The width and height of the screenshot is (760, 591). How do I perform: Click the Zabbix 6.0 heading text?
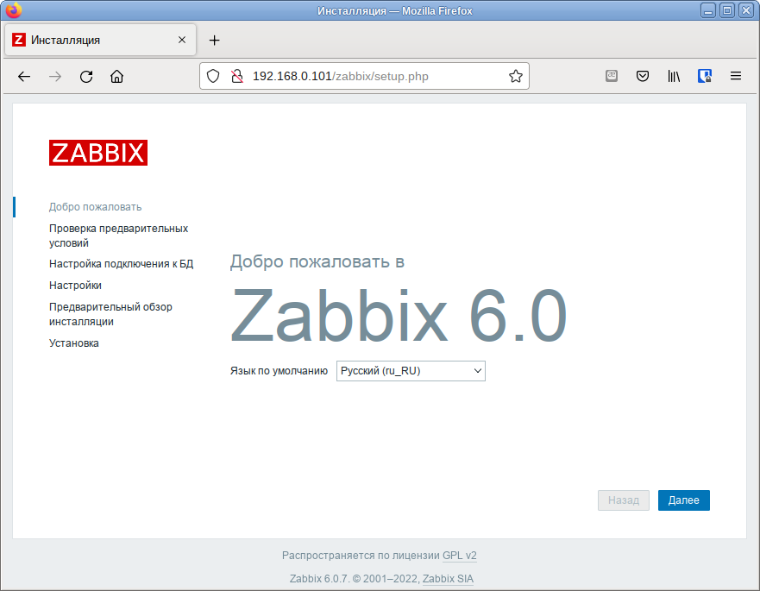pos(399,316)
